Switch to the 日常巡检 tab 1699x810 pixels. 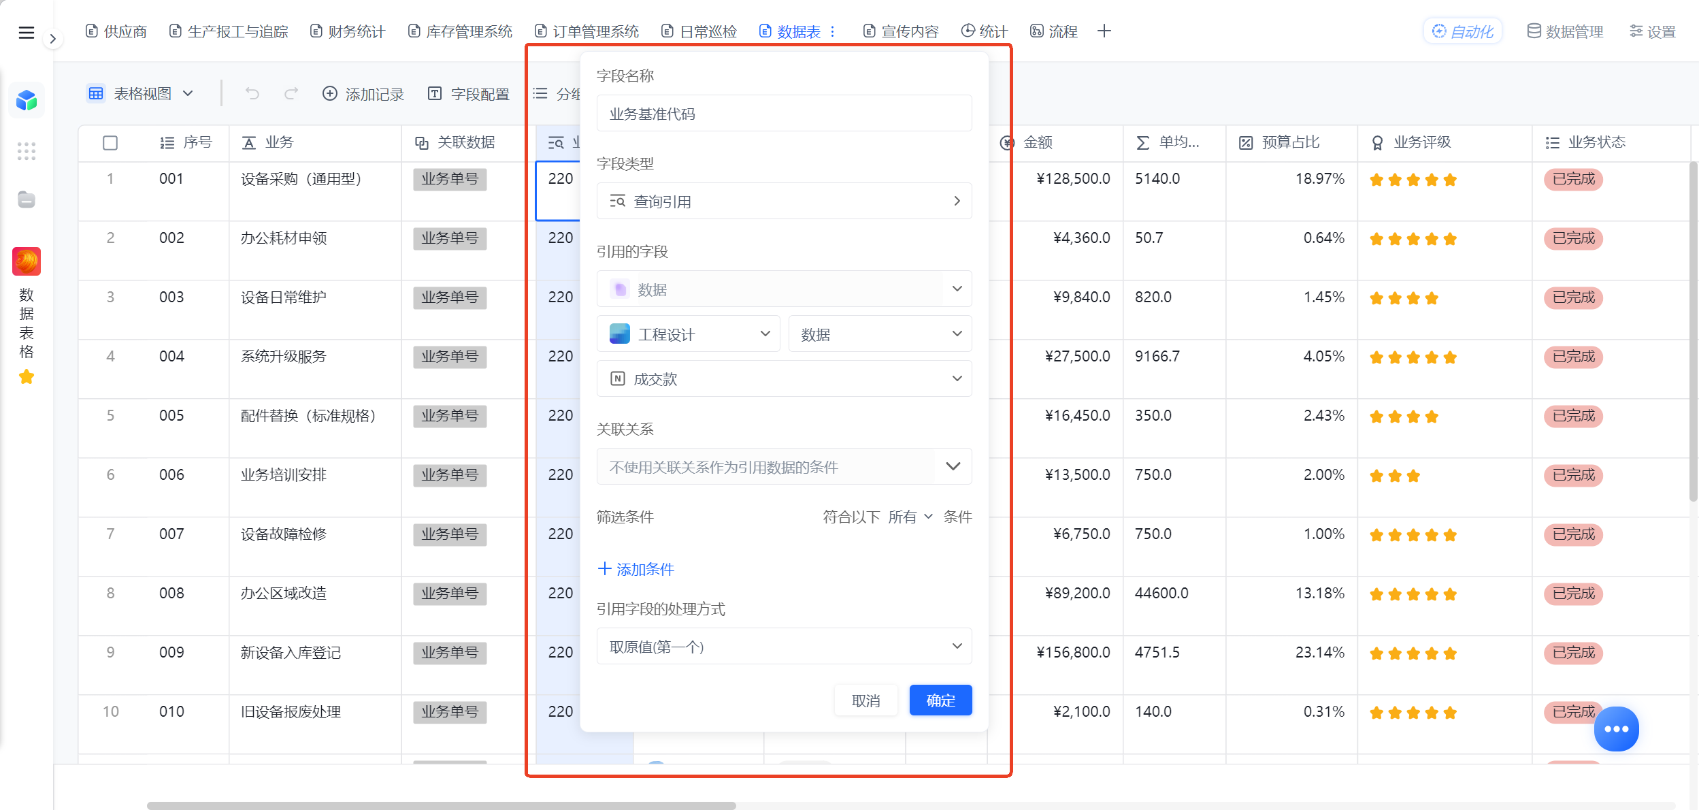coord(699,31)
